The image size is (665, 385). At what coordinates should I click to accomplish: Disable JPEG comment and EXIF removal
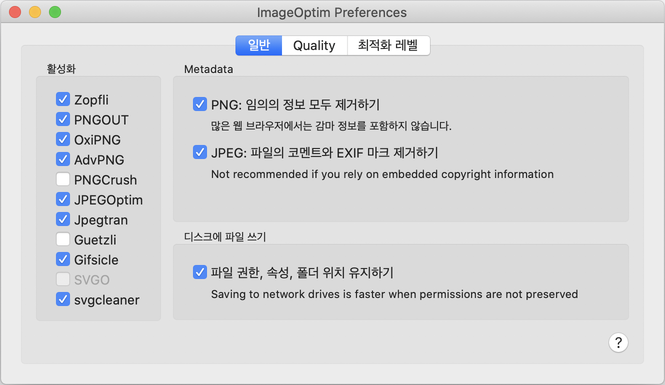(x=200, y=152)
